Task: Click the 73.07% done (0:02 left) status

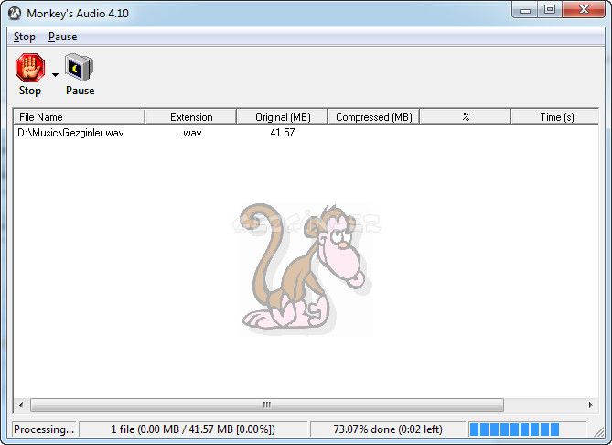Action: pos(388,429)
